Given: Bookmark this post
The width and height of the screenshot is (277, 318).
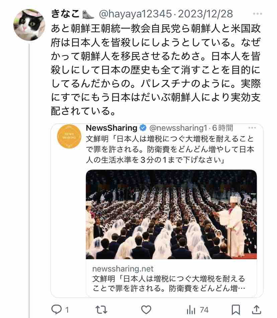Looking at the screenshot, I should (236, 310).
